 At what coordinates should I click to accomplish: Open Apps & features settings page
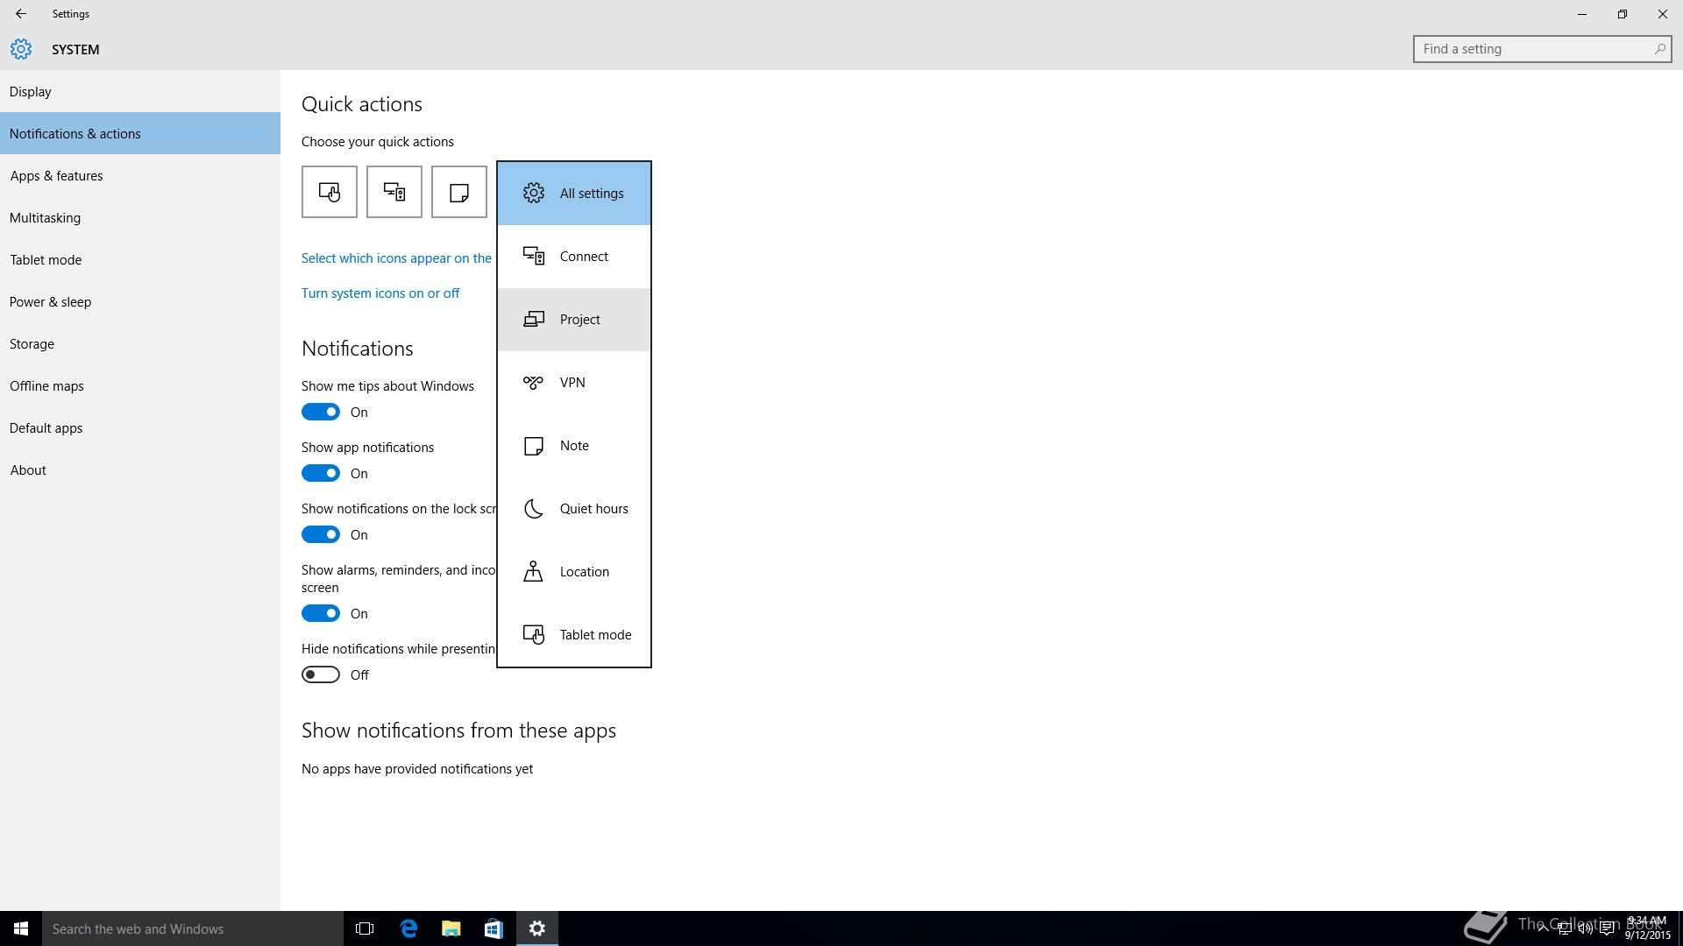click(56, 176)
